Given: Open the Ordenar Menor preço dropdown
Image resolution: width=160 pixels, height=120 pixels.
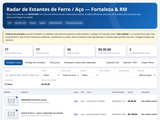Looking at the screenshot, I should [147, 75].
